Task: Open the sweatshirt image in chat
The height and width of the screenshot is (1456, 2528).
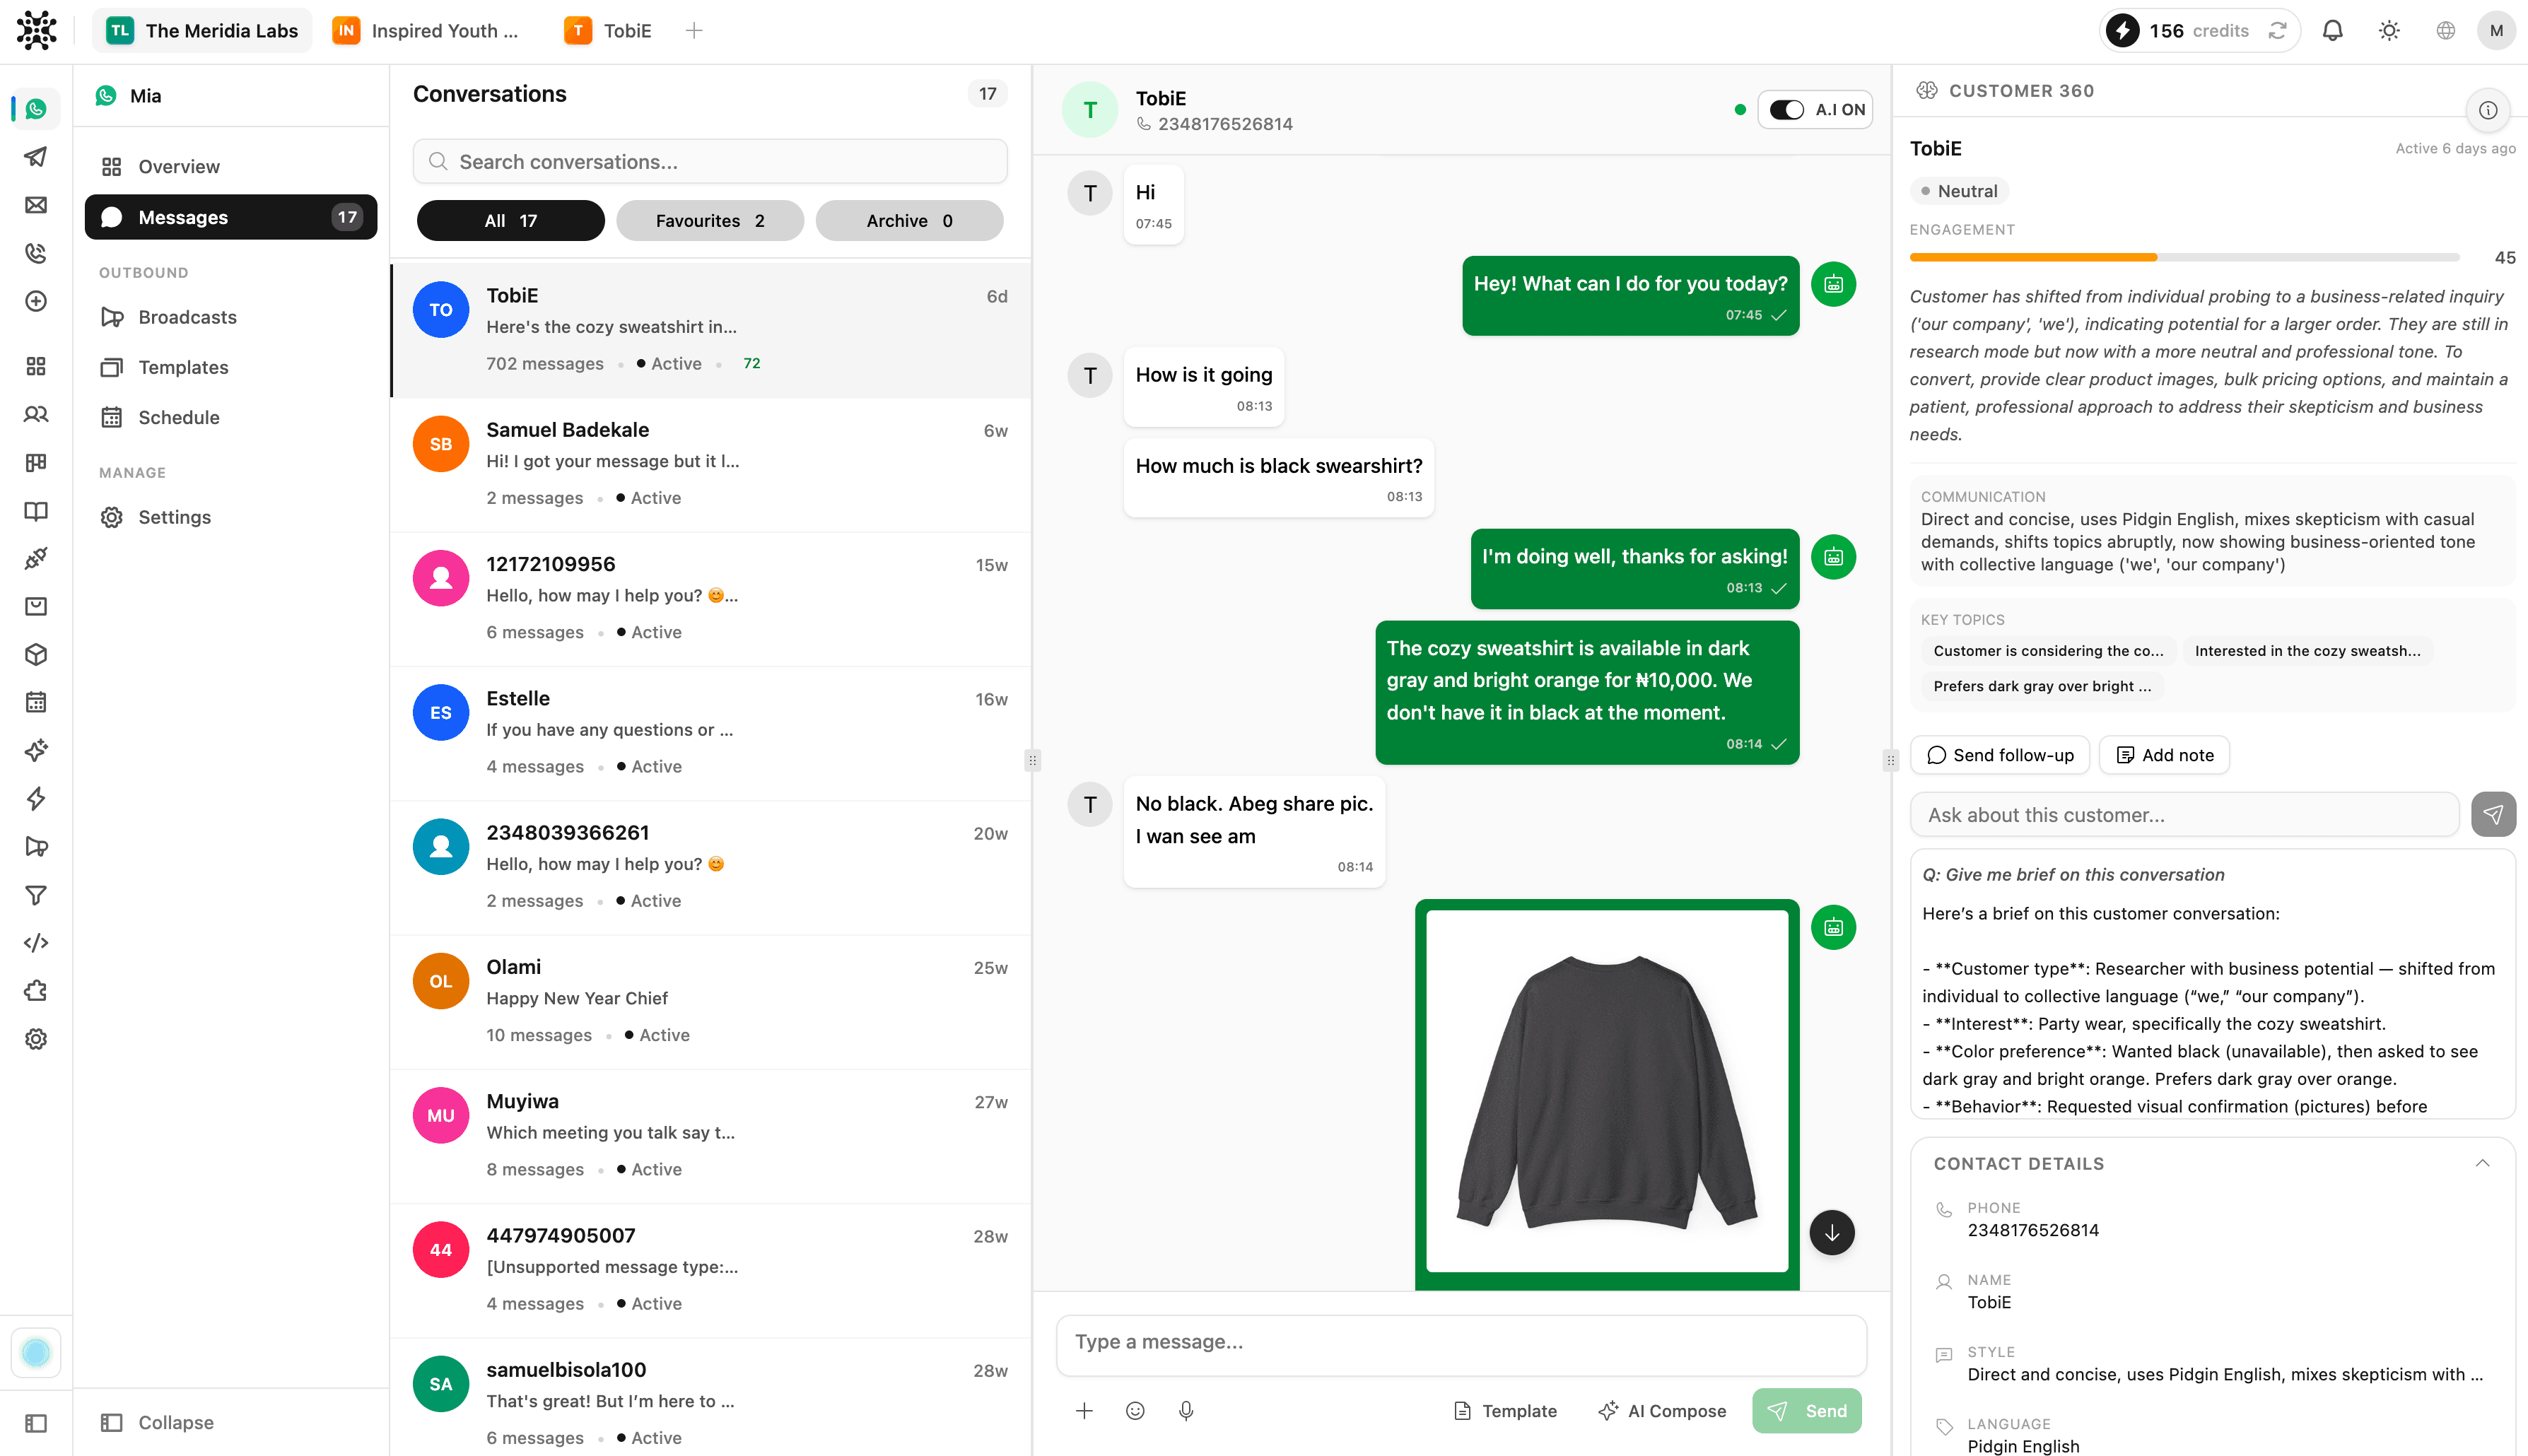Action: pos(1607,1091)
